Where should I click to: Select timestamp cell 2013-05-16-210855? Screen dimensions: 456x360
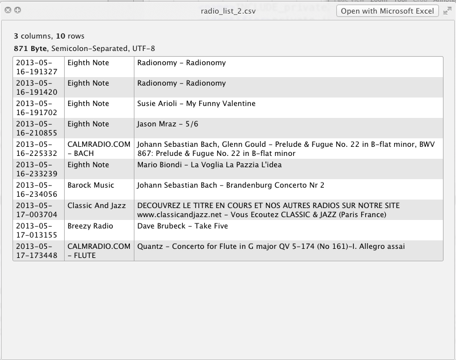coord(39,128)
